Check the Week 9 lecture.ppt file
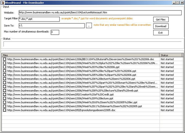The height and width of the screenshot is (133, 185). [5, 98]
